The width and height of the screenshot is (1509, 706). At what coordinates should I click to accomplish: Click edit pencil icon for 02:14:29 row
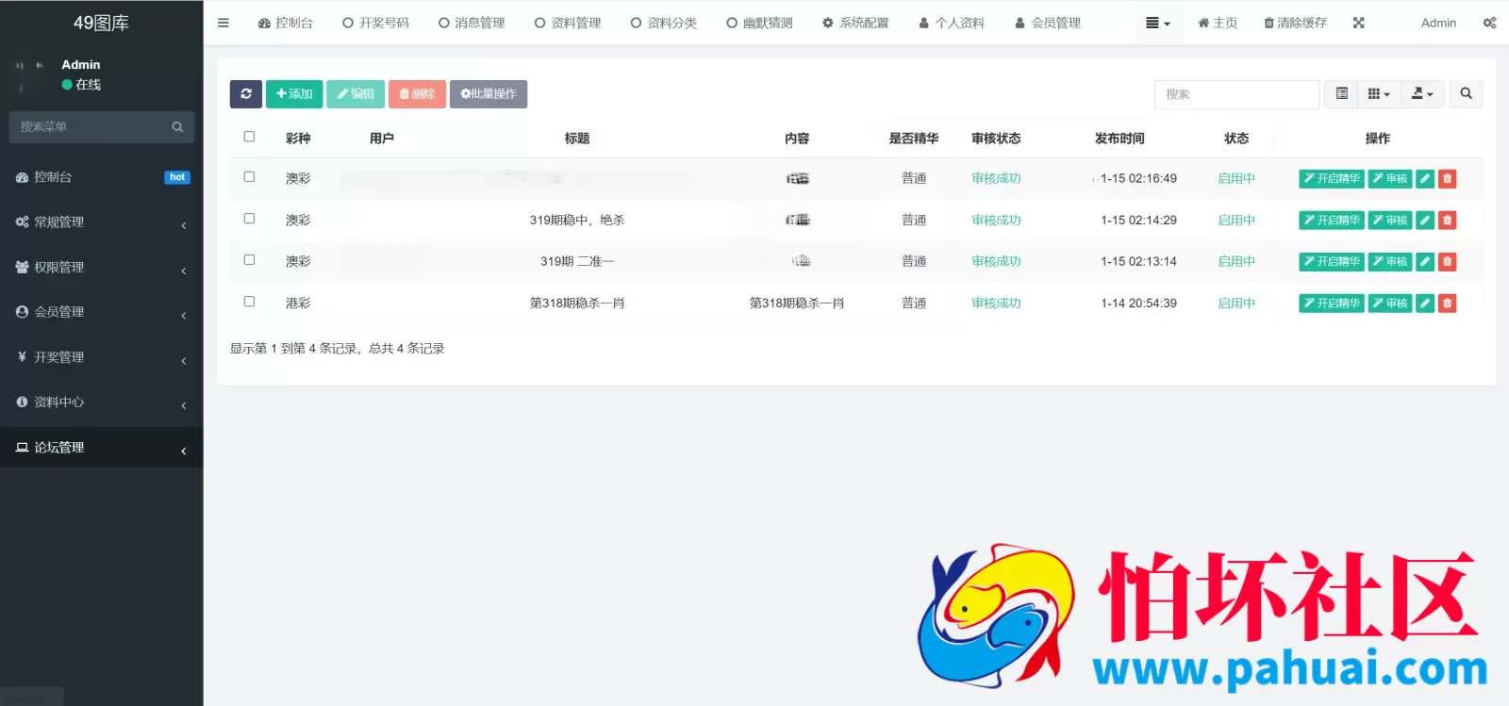(x=1425, y=220)
